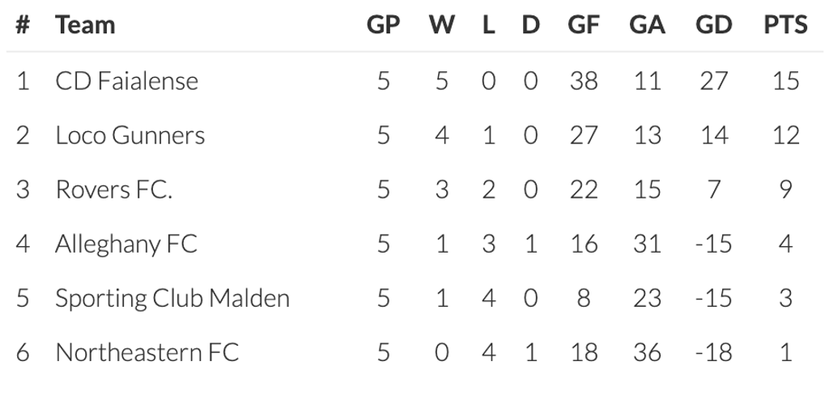The height and width of the screenshot is (400, 829).
Task: Click the W column header
Action: (x=441, y=25)
